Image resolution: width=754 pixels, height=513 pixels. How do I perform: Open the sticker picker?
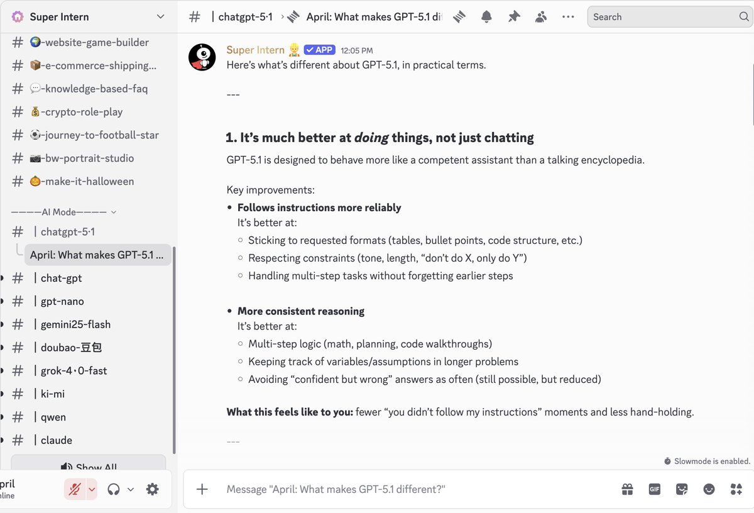(x=681, y=488)
